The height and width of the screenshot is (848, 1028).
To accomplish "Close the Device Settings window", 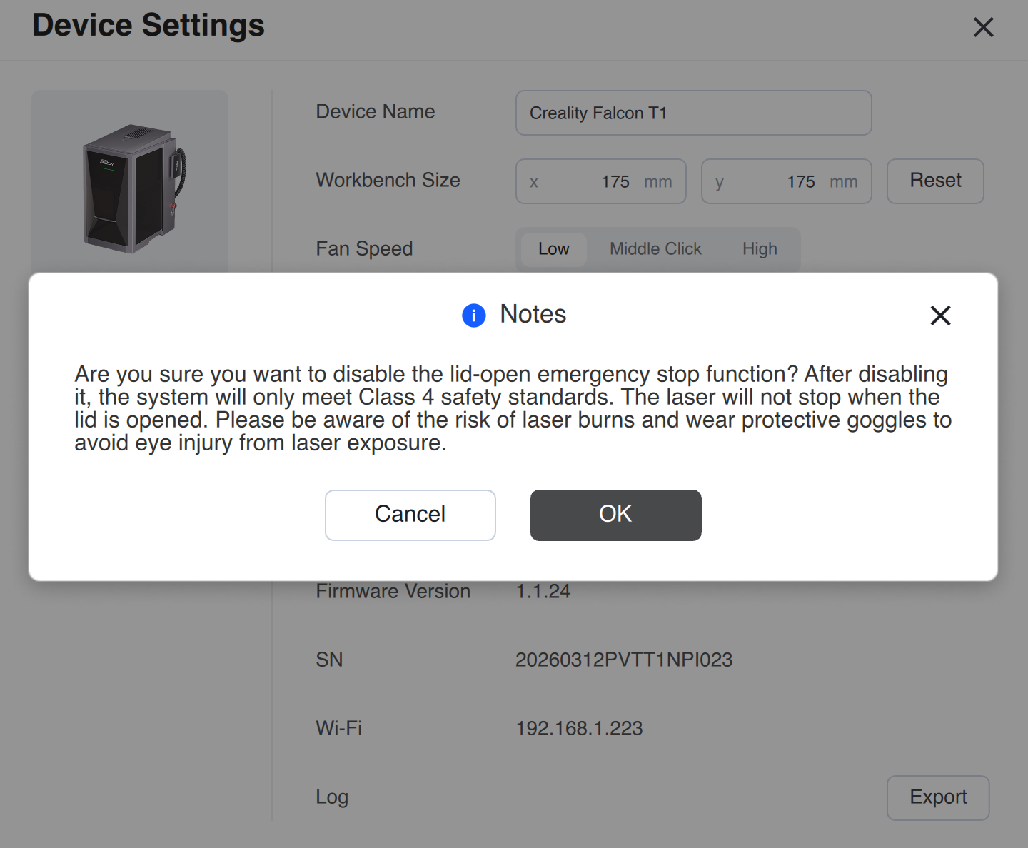I will pos(983,27).
